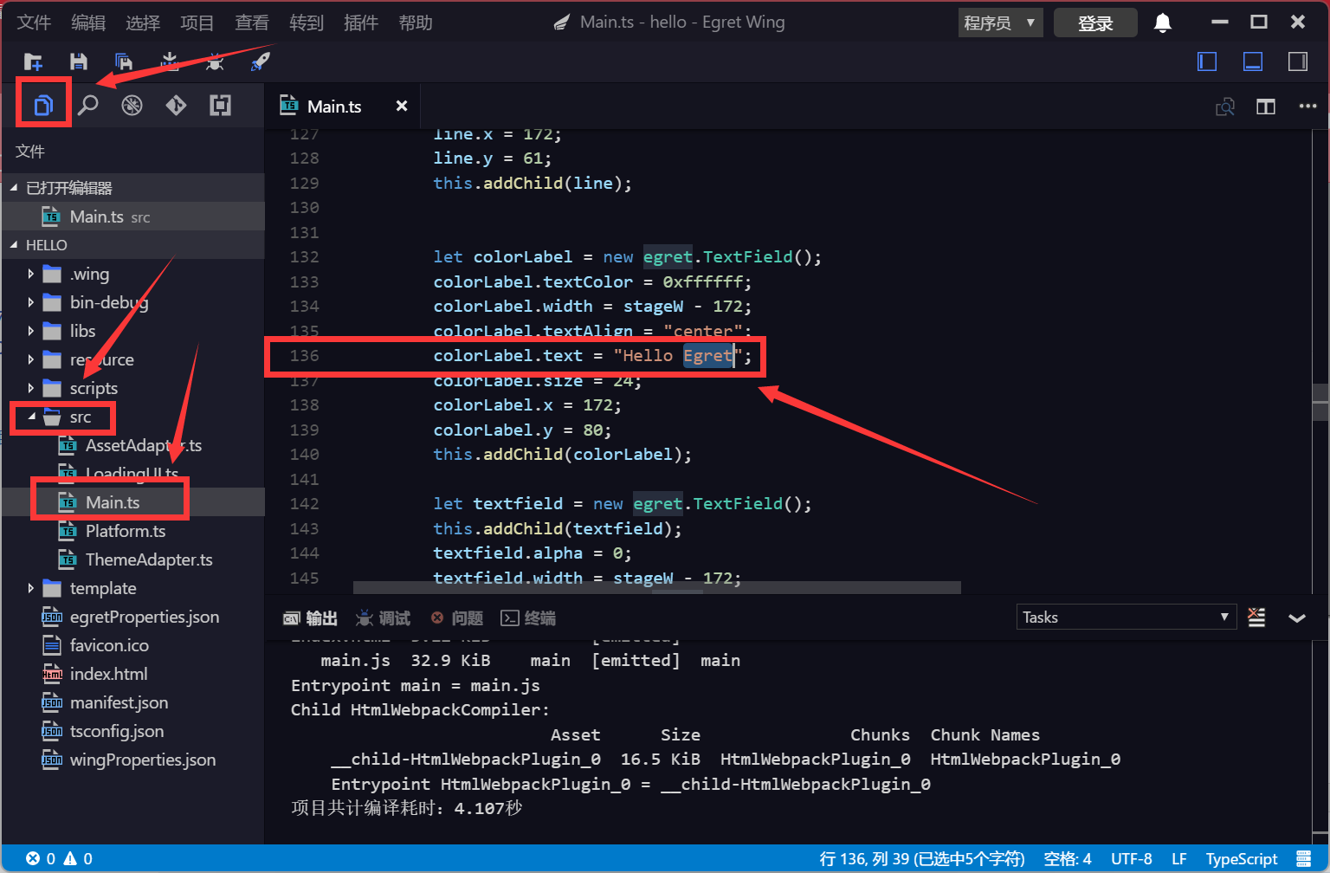Open the search panel magnifier icon
The height and width of the screenshot is (873, 1330).
pos(87,106)
